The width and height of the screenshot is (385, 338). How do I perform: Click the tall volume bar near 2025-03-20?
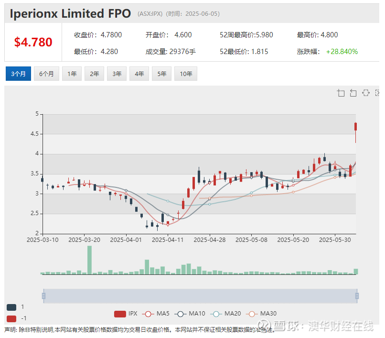89,260
